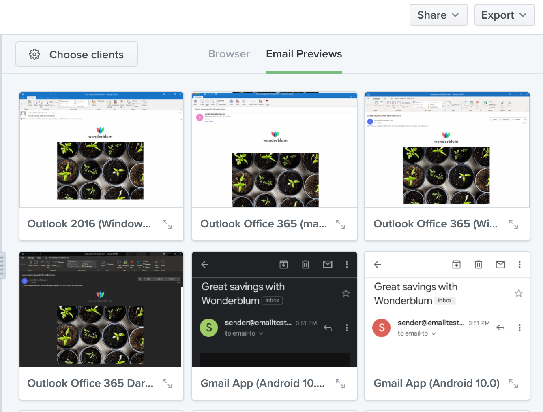
Task: Click expand arrows on Outlook Office 365 Dar... card
Action: tap(167, 383)
